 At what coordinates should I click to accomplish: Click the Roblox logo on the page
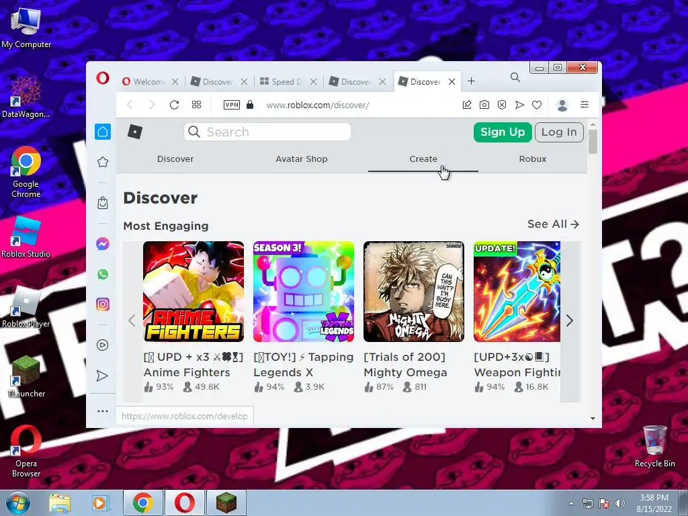tap(134, 132)
